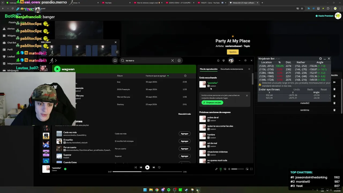Viewport: 343px width, 193px height.
Task: Switch to 'Fila de reproducción' tab
Action: tap(208, 69)
